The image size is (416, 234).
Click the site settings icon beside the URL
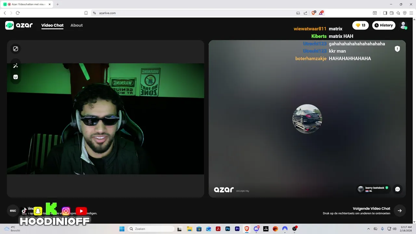pos(94,13)
